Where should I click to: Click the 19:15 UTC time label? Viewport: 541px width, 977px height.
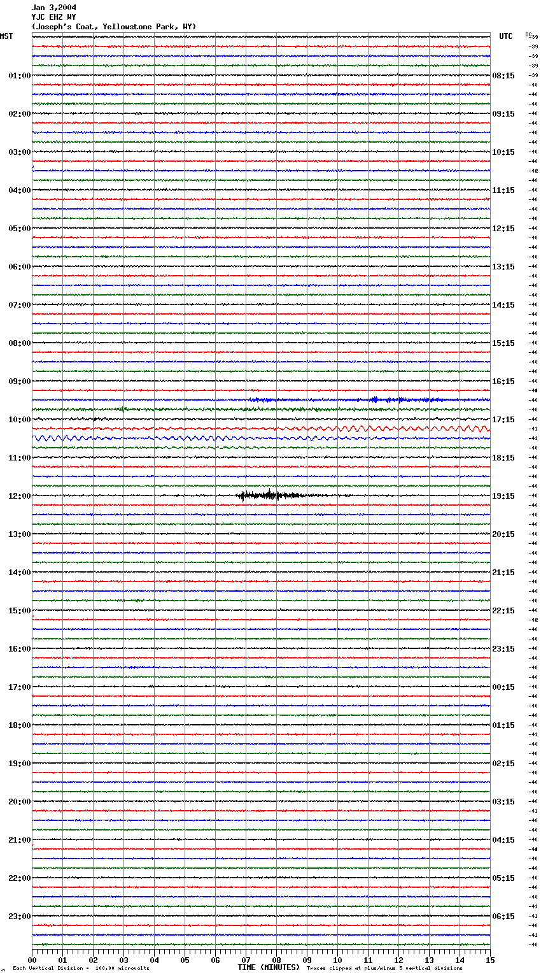coord(503,496)
